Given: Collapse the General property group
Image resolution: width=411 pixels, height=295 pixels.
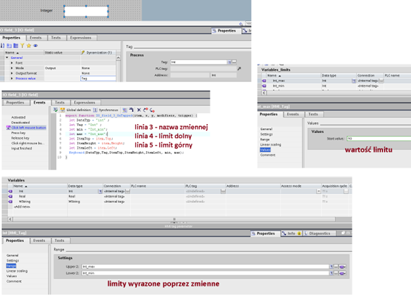Looking at the screenshot, I should (x=7, y=58).
